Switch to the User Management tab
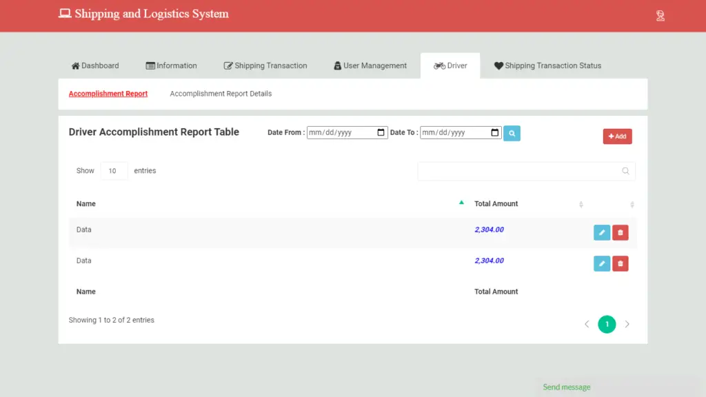Viewport: 706px width, 397px height. [x=370, y=65]
